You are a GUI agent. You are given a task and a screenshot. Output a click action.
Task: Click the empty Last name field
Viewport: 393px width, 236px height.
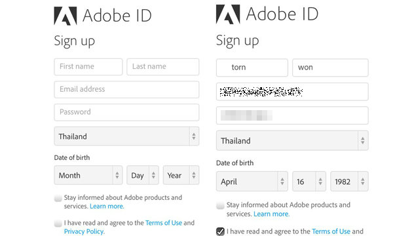click(x=163, y=67)
